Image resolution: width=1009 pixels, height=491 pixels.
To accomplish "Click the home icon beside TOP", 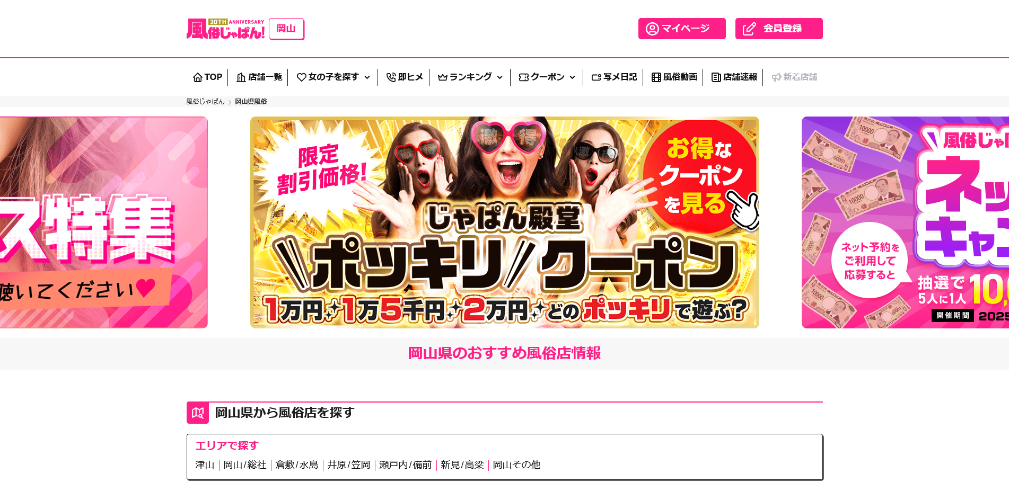I will 198,77.
